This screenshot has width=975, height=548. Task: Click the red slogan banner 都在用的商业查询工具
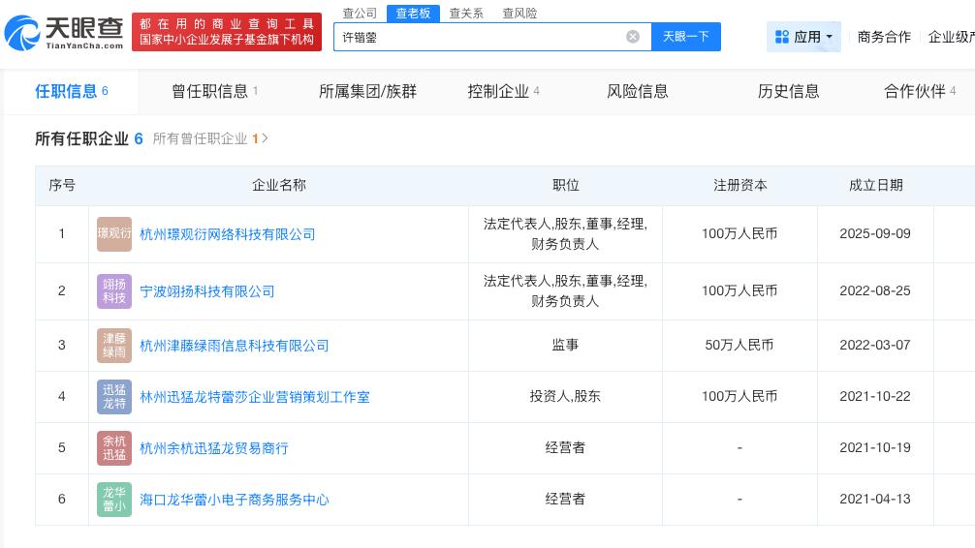click(x=227, y=32)
